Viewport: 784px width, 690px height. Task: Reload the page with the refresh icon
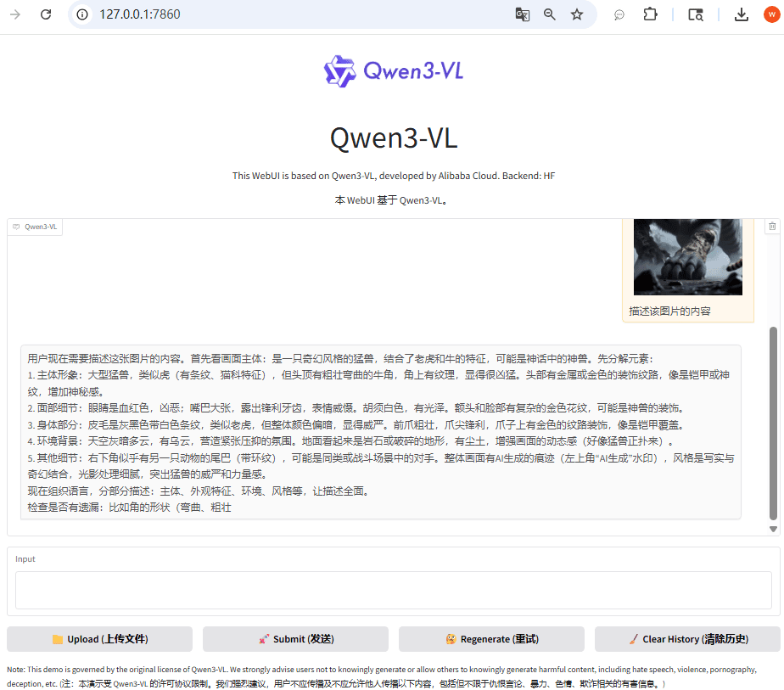pos(45,14)
